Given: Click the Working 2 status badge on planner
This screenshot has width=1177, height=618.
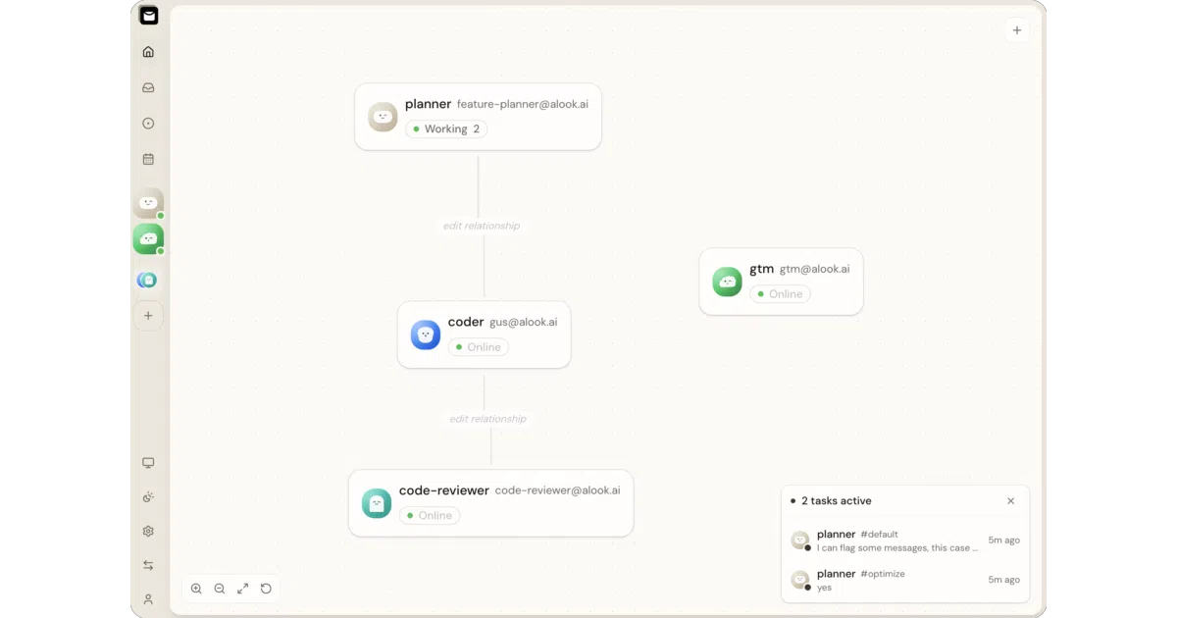Looking at the screenshot, I should 446,129.
